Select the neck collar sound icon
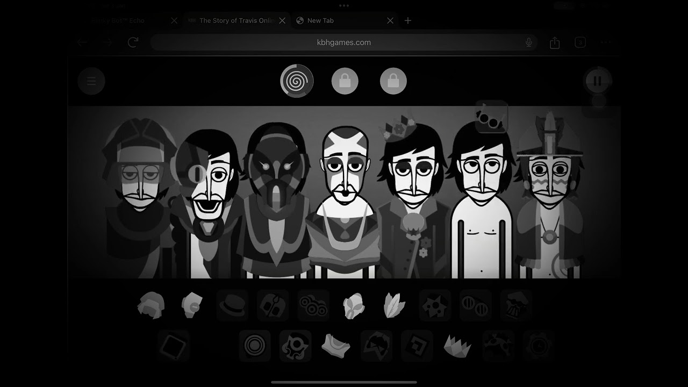The height and width of the screenshot is (387, 688). tap(336, 346)
